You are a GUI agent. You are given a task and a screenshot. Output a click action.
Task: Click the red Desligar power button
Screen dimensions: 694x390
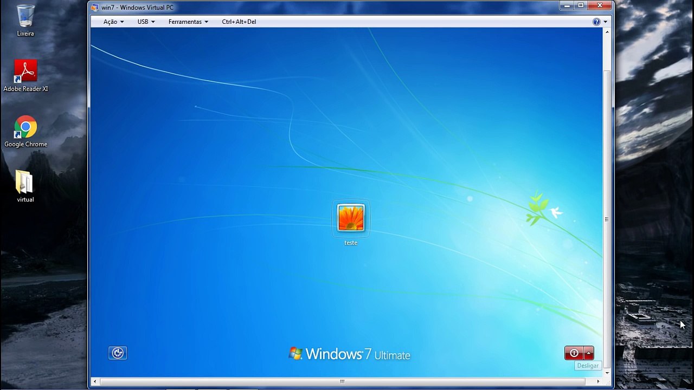(574, 353)
